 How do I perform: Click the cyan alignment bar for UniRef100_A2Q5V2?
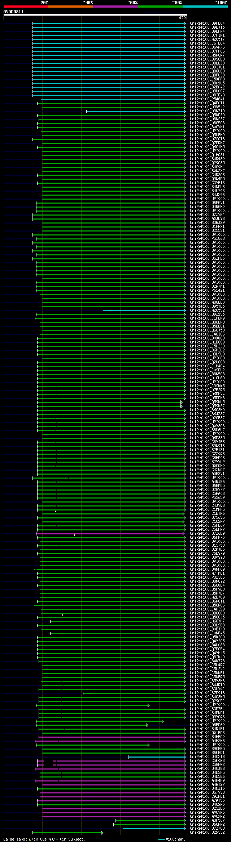pyautogui.click(x=144, y=310)
